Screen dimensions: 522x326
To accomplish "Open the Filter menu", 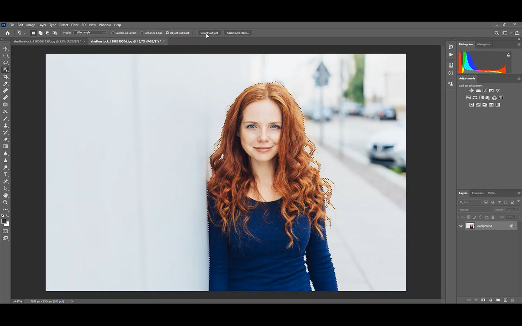I will 74,25.
